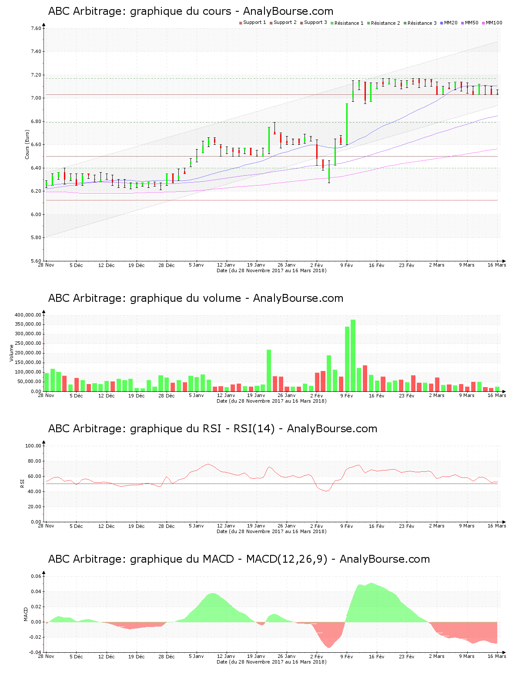Image resolution: width=522 pixels, height=674 pixels.
Task: Click the 'RSI' vertical axis label
Action: (22, 483)
